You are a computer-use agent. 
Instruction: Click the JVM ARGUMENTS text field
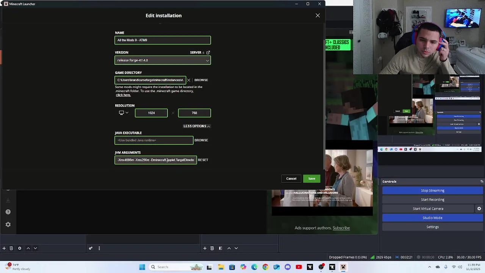coord(156,160)
